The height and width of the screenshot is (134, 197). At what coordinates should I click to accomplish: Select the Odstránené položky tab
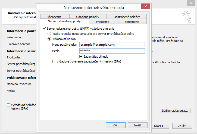(127, 17)
